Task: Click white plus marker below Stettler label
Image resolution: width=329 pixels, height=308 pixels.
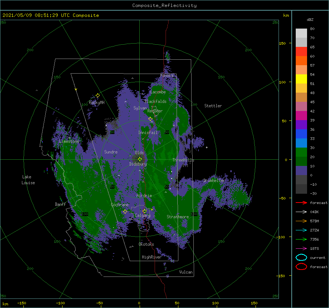Action: tap(207, 147)
